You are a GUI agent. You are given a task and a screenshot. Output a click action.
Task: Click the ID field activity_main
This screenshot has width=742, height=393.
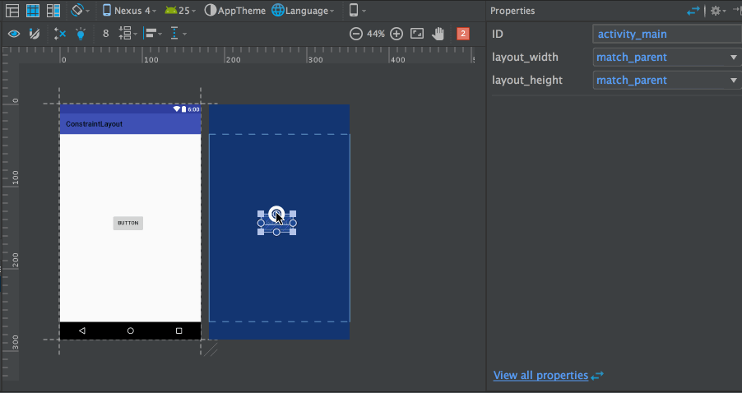667,34
